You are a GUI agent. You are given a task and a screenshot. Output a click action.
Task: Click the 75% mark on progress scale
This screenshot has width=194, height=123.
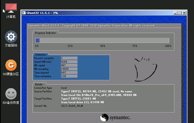coord(135,46)
